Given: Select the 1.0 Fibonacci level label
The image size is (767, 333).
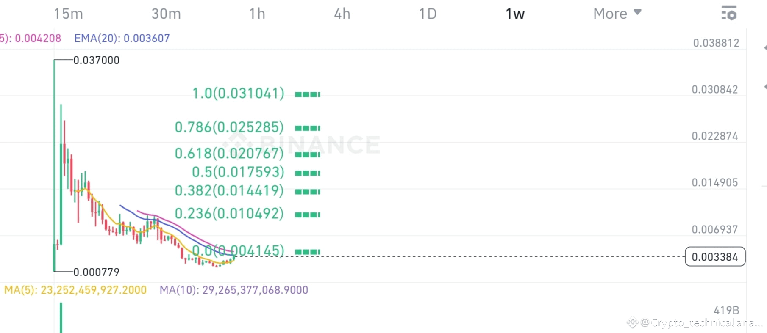Looking at the screenshot, I should [x=238, y=94].
